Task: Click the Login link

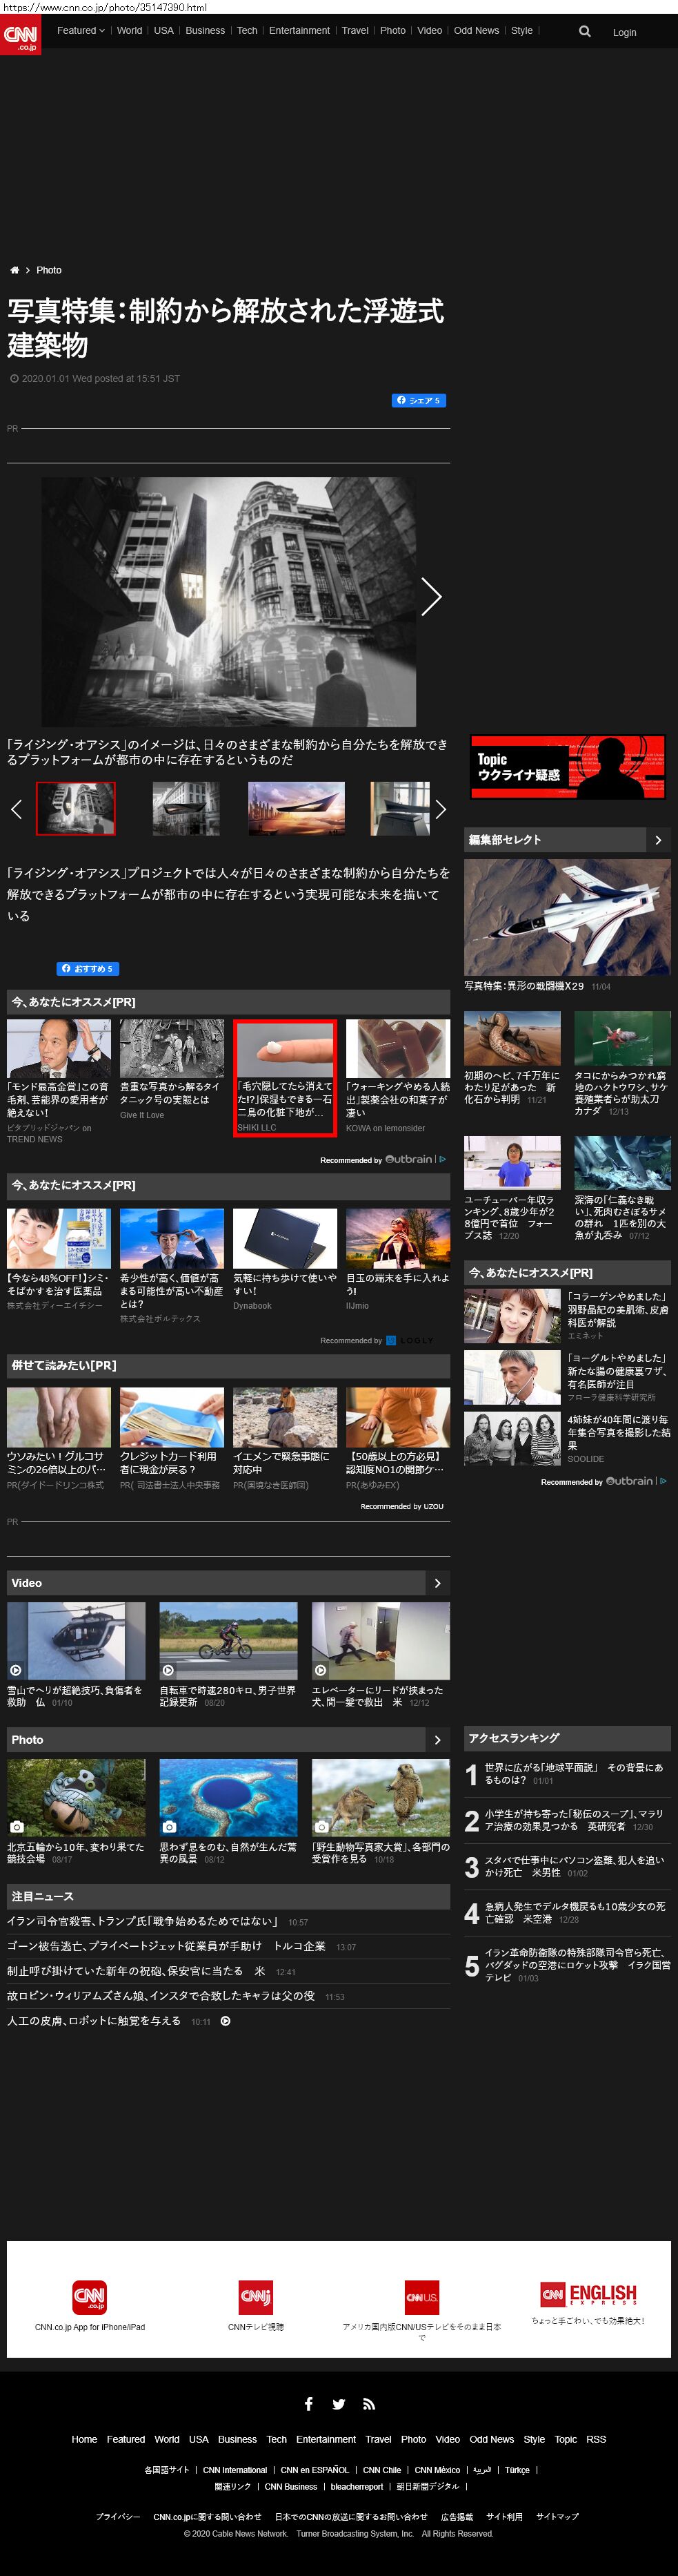Action: [624, 32]
